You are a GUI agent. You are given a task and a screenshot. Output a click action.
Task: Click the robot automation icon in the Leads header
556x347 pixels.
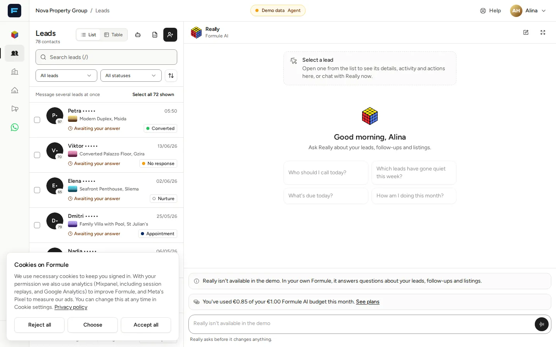pyautogui.click(x=138, y=35)
